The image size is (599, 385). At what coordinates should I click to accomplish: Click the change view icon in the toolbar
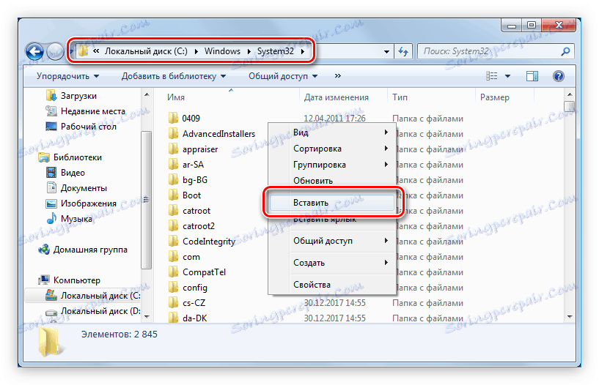(492, 76)
